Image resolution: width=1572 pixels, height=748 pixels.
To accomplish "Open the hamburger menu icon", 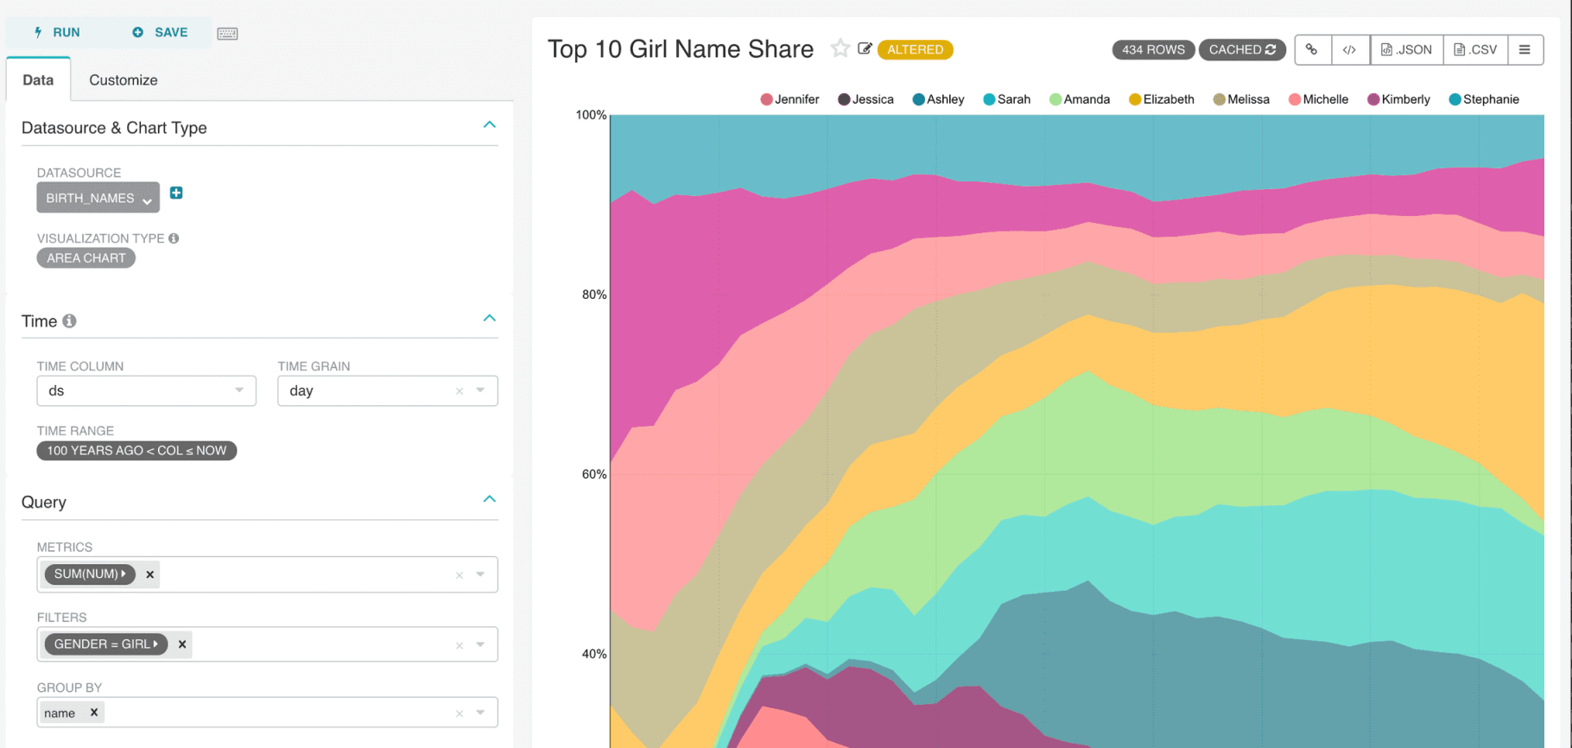I will 1525,50.
